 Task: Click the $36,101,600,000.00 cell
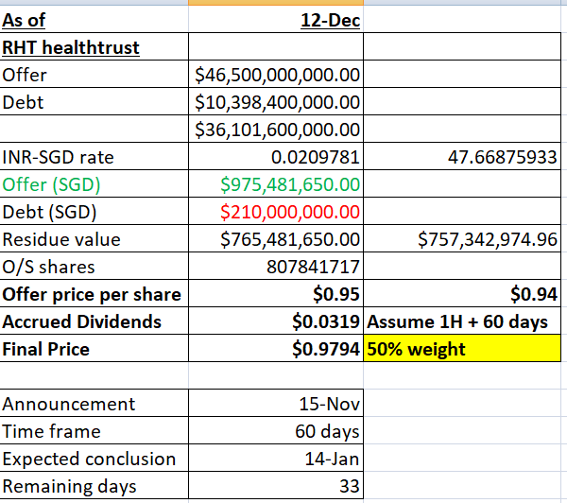point(276,129)
